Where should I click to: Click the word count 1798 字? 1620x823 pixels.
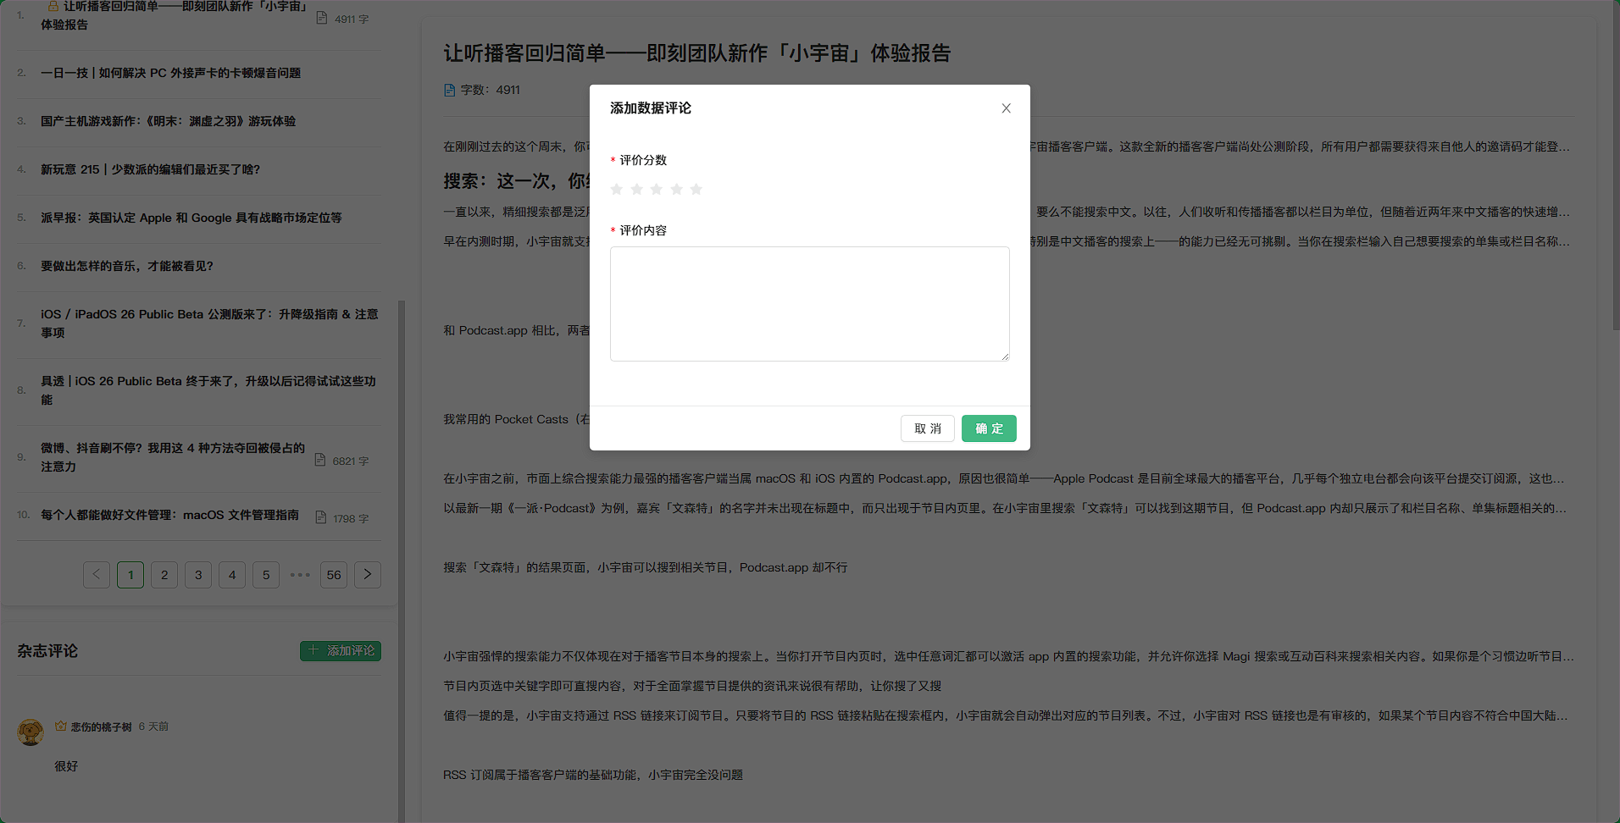tap(351, 519)
